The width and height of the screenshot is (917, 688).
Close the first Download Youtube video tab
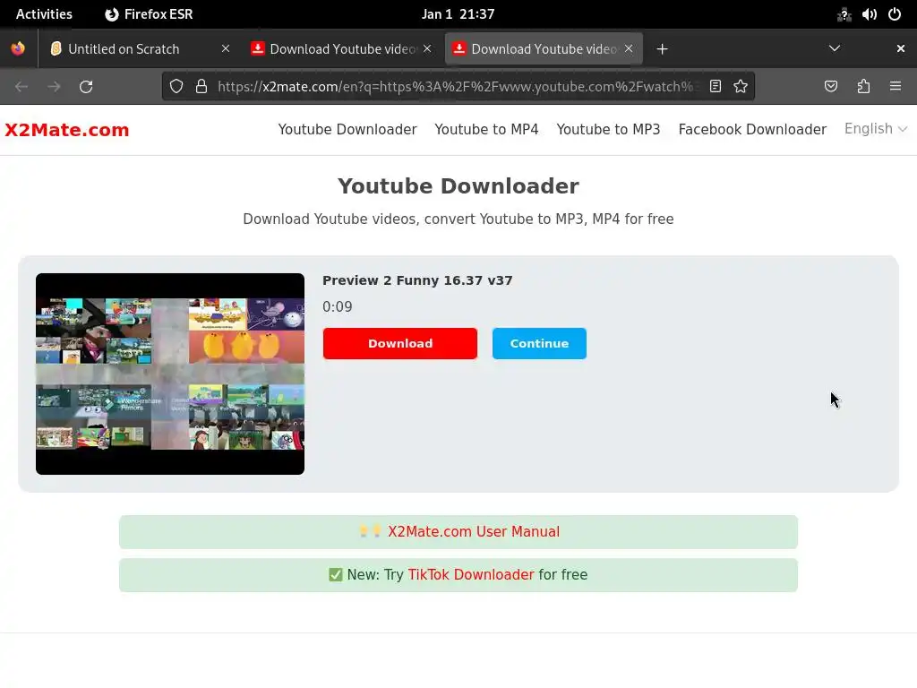(427, 48)
